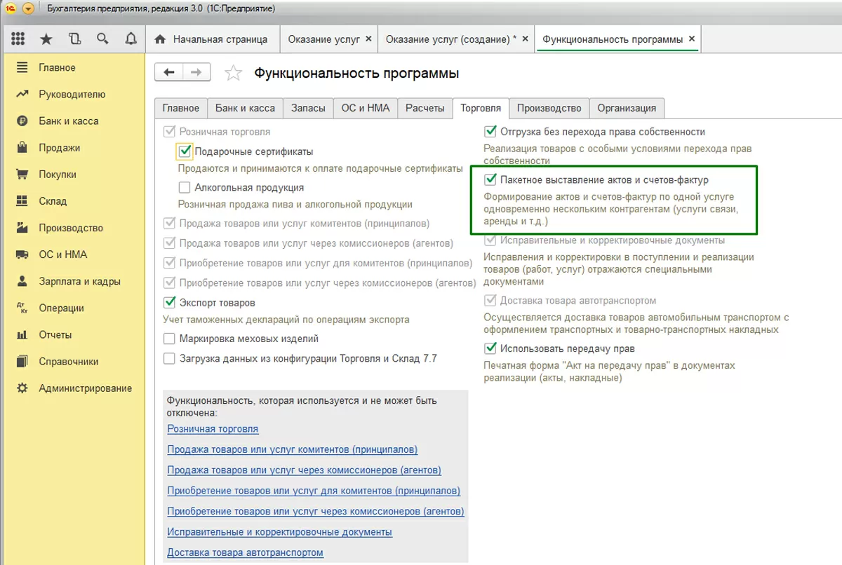This screenshot has width=842, height=565.
Task: Switch to the Производство tab
Action: 549,108
